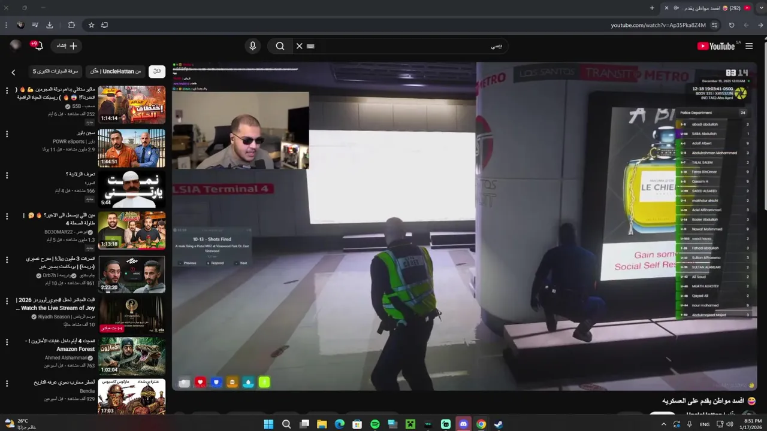The width and height of the screenshot is (767, 431).
Task: Open the YouTube guide hamburger menu
Action: pos(749,46)
